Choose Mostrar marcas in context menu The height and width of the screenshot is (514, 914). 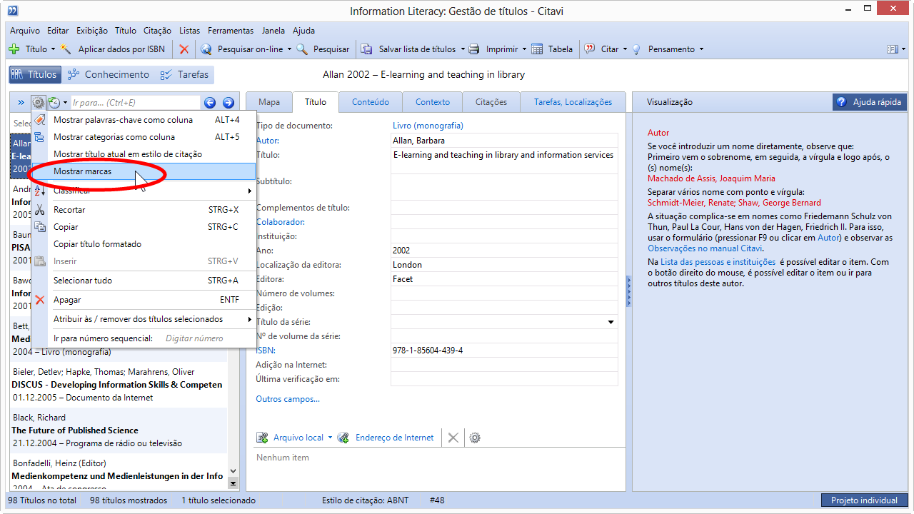pos(144,171)
